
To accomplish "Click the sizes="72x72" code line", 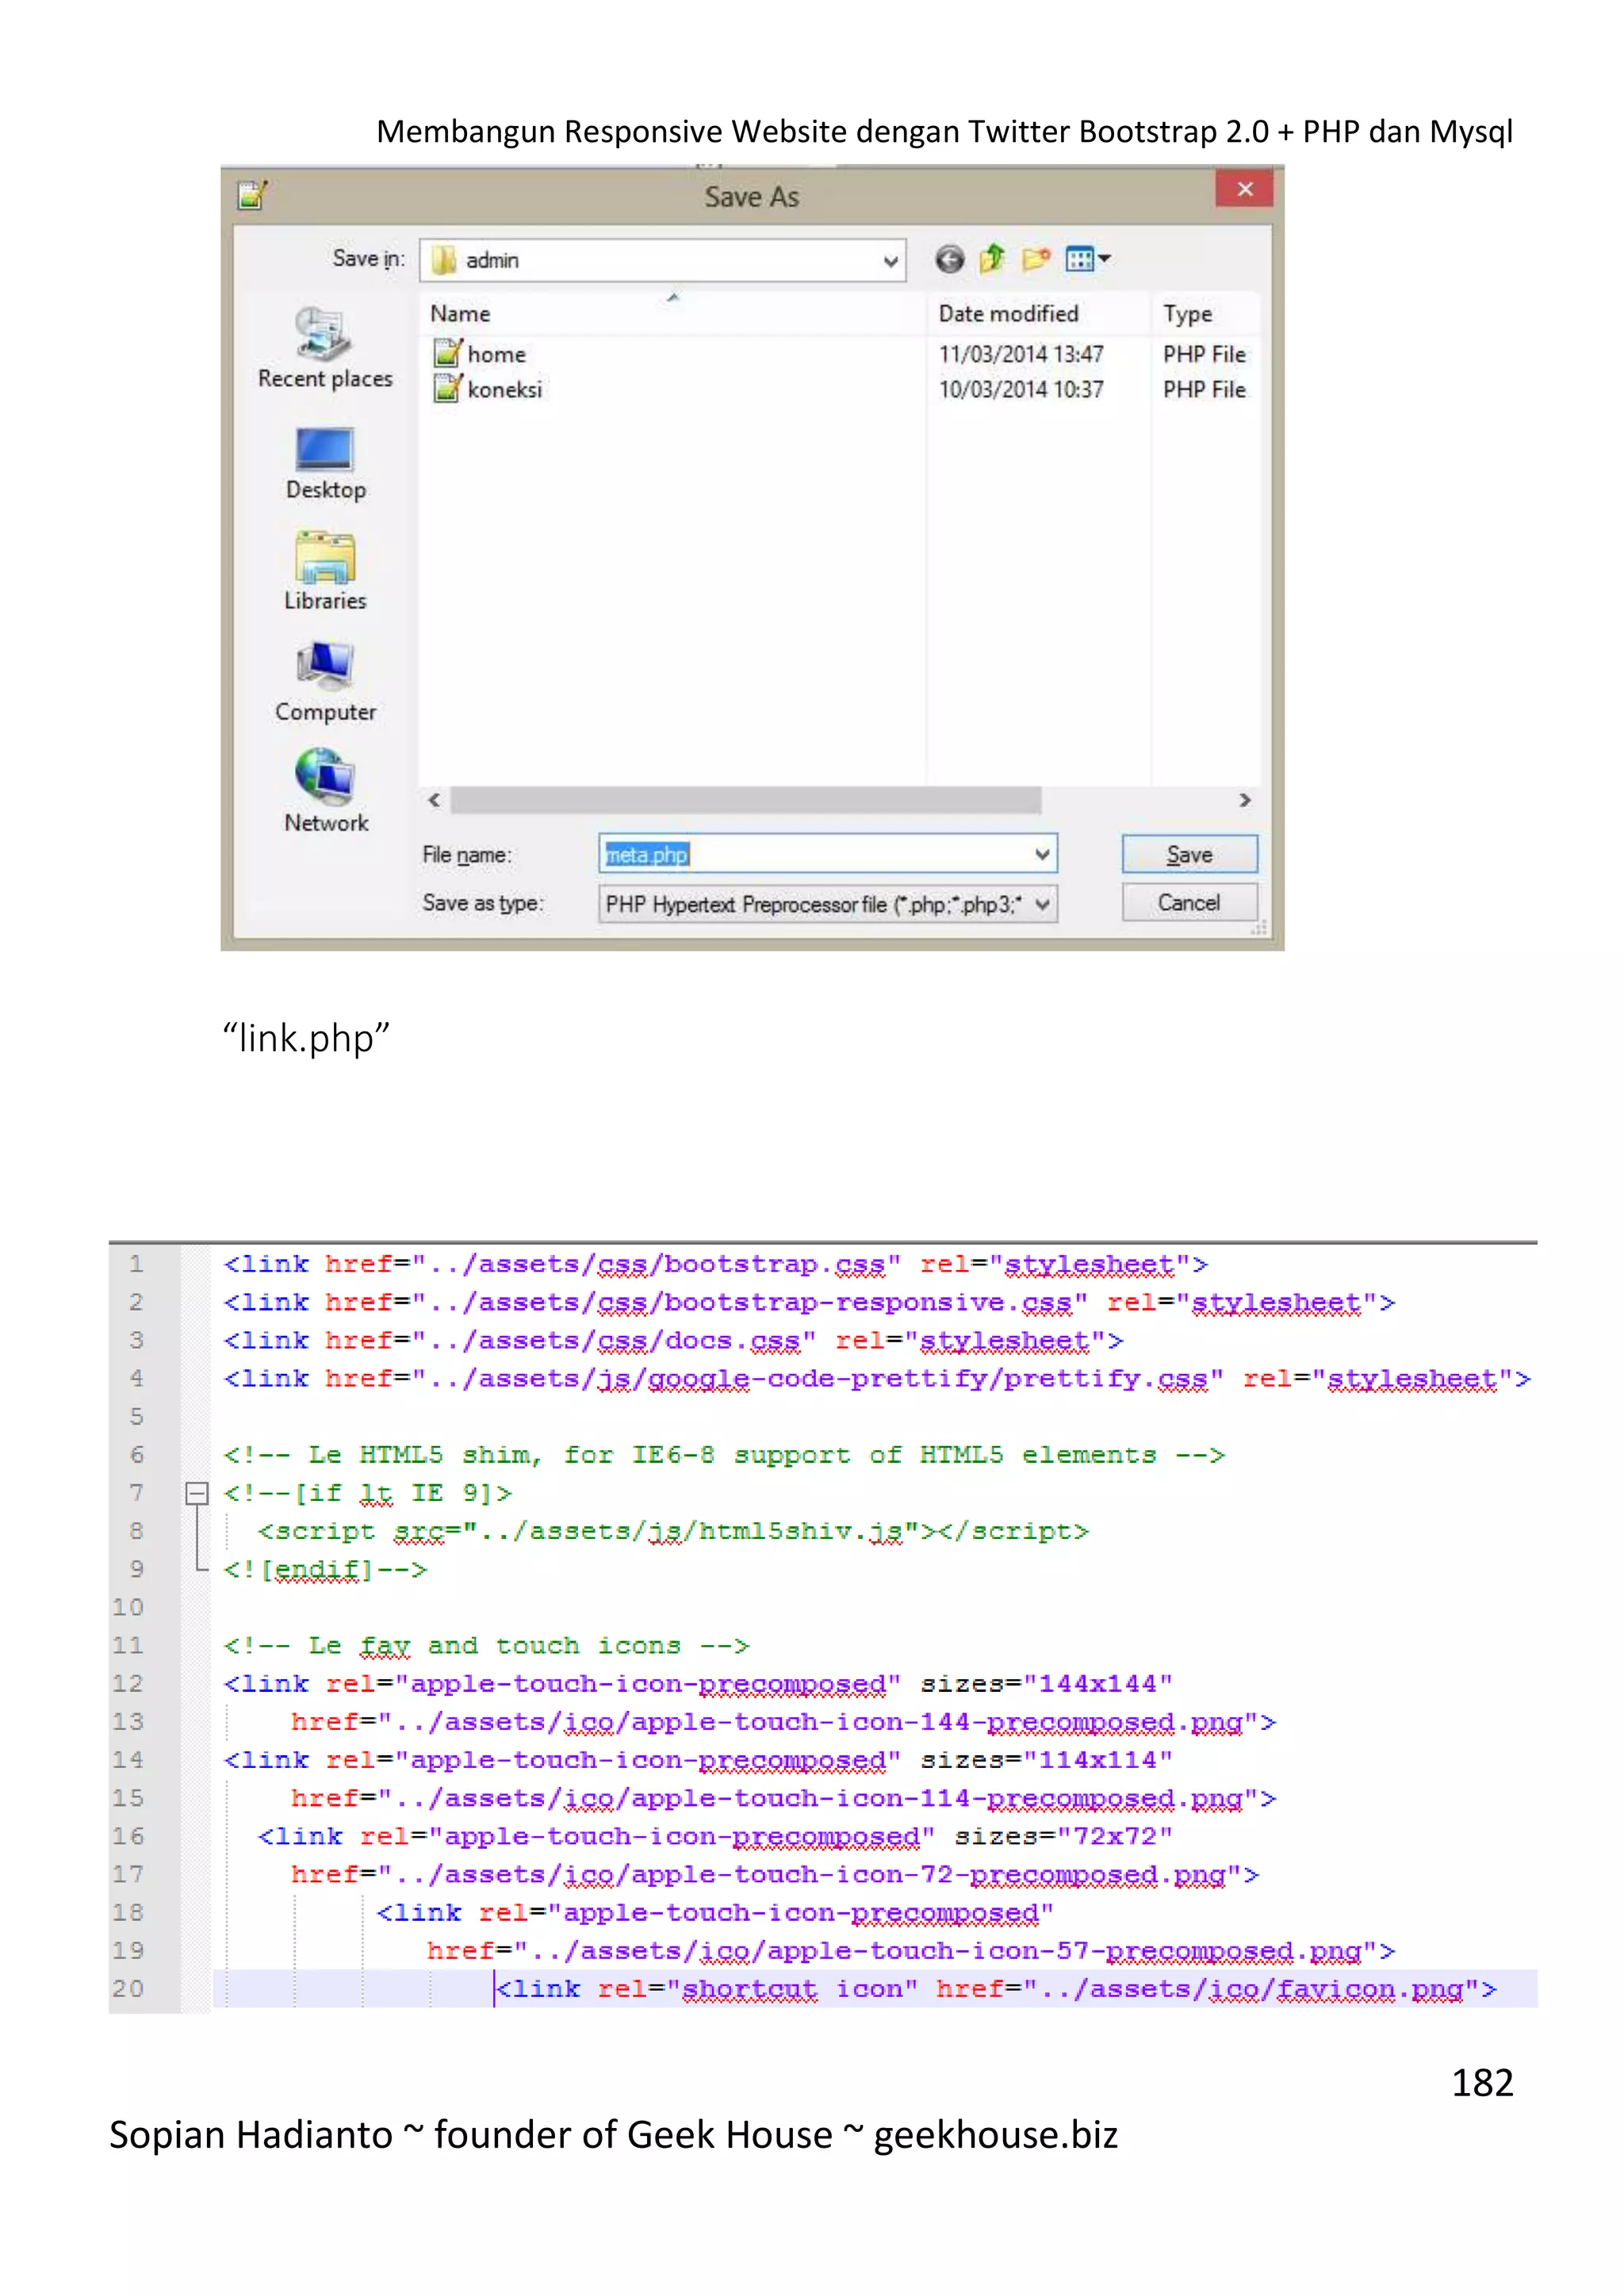I will click(715, 1836).
